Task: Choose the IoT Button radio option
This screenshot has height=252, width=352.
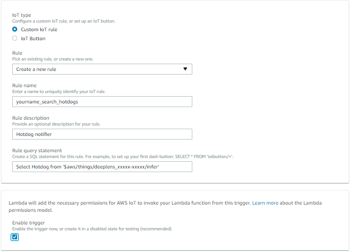Action: pos(14,38)
